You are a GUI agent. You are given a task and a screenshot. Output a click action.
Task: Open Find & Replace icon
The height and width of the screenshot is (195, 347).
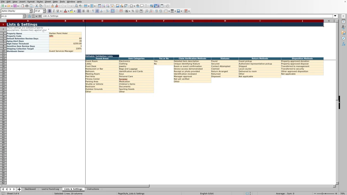(76, 6)
